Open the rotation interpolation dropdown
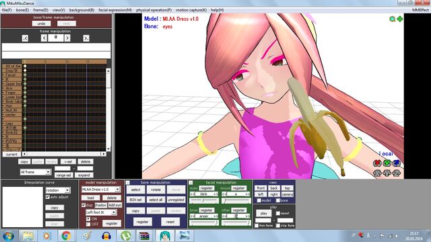 click(x=58, y=190)
